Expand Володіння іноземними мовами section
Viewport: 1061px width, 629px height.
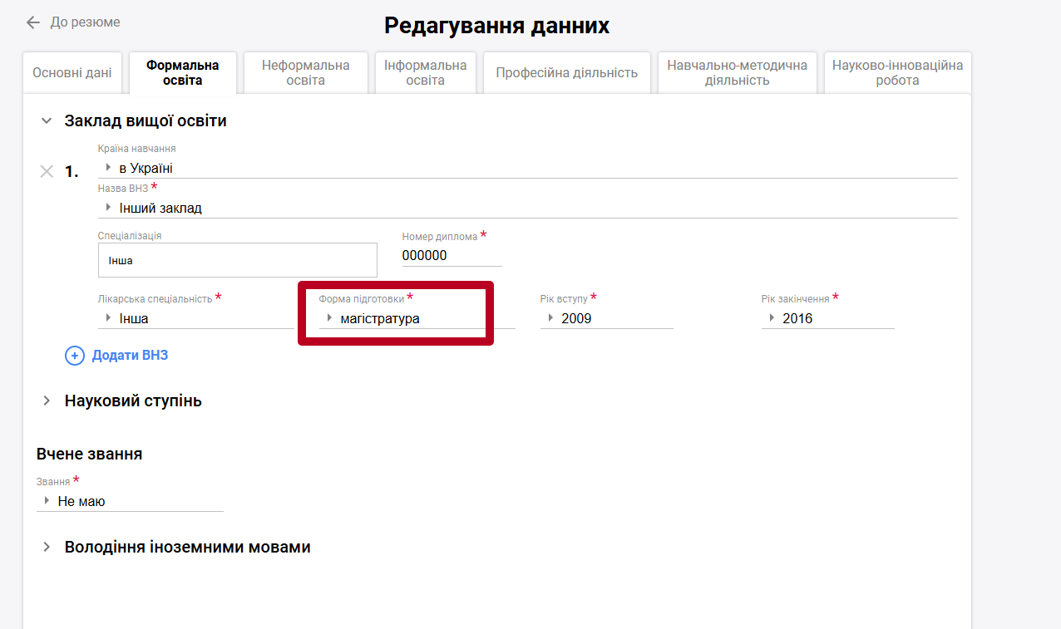click(x=47, y=548)
